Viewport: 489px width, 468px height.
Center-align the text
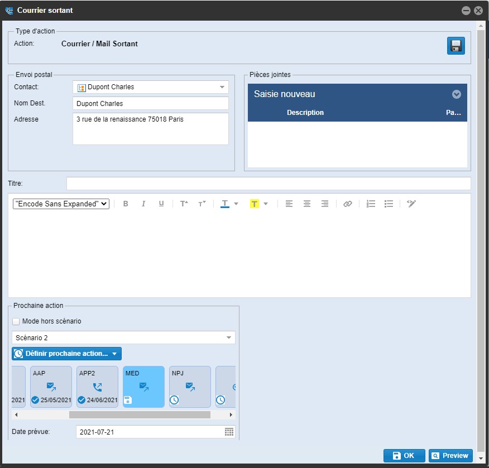tap(307, 204)
